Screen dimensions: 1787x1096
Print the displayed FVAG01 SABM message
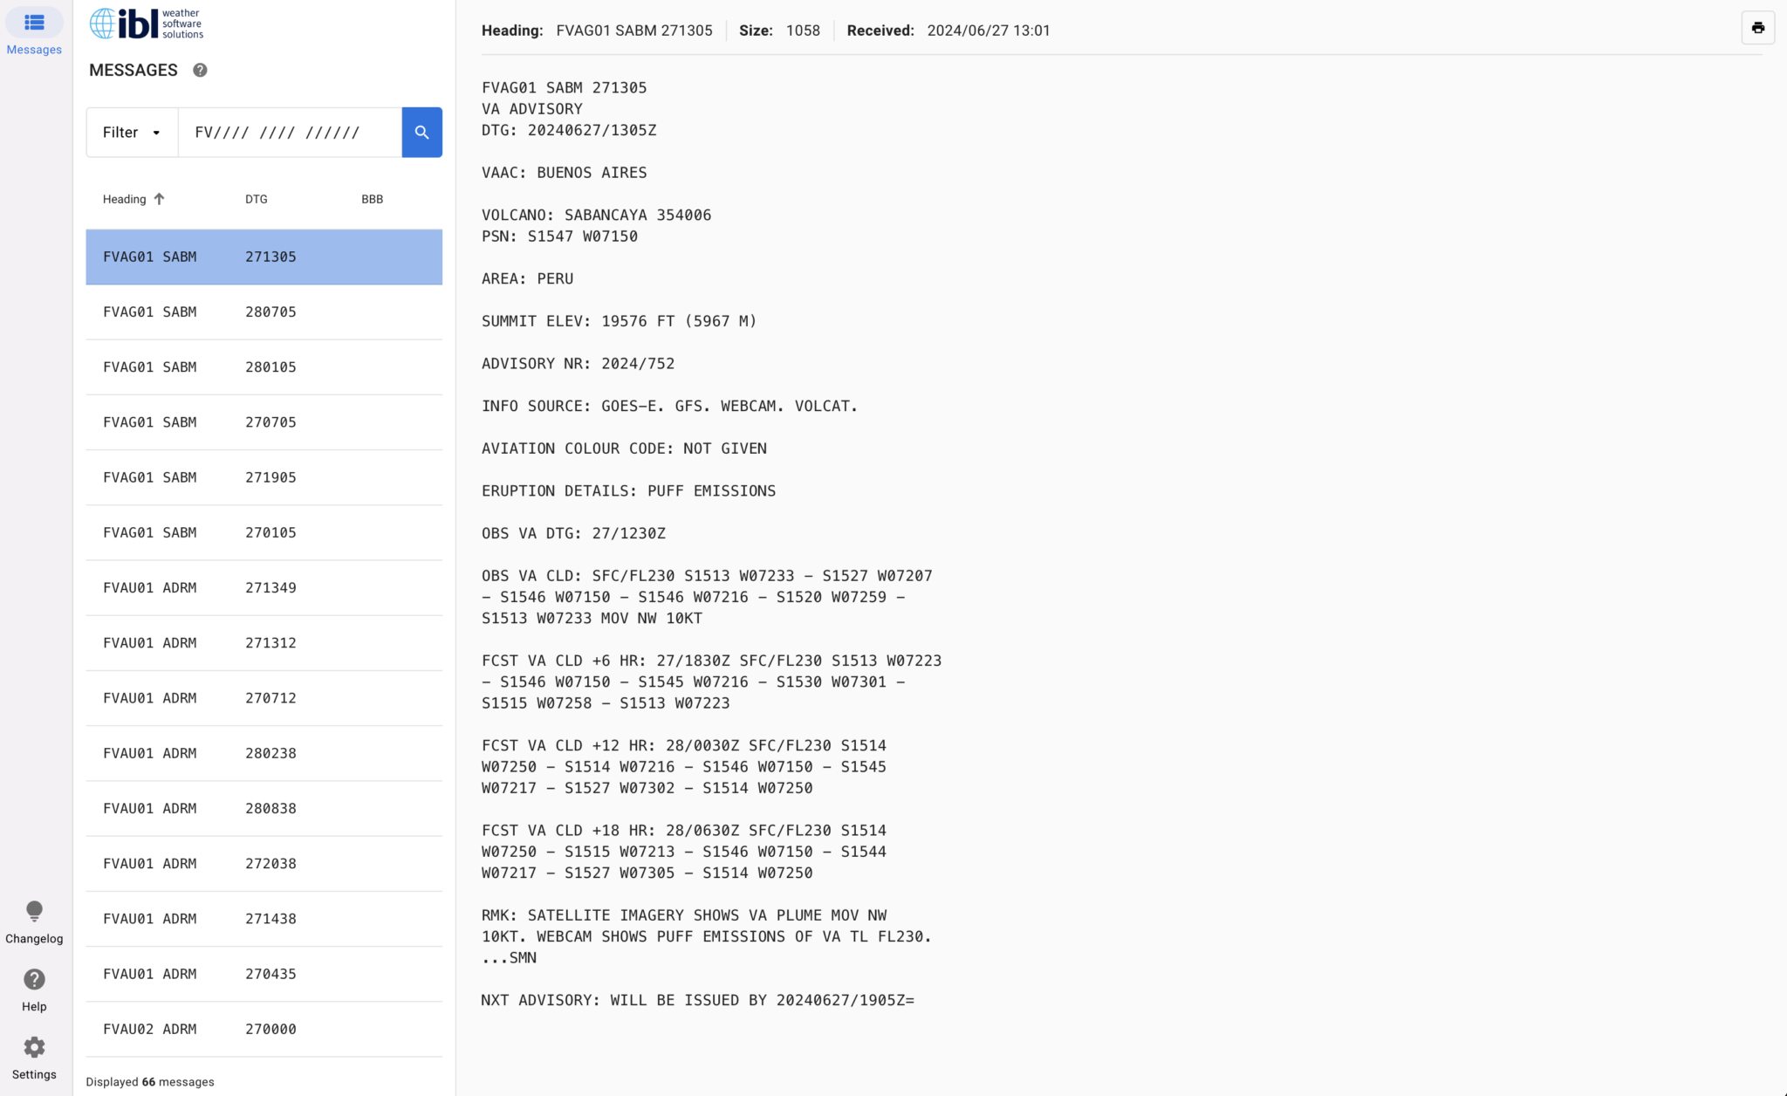pyautogui.click(x=1757, y=27)
